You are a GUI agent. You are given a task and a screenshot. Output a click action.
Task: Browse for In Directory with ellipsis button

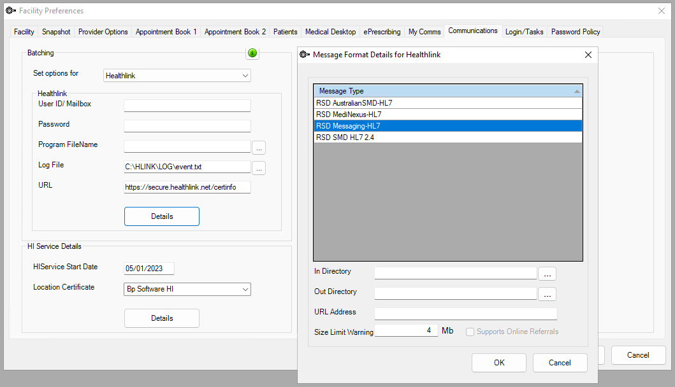548,274
